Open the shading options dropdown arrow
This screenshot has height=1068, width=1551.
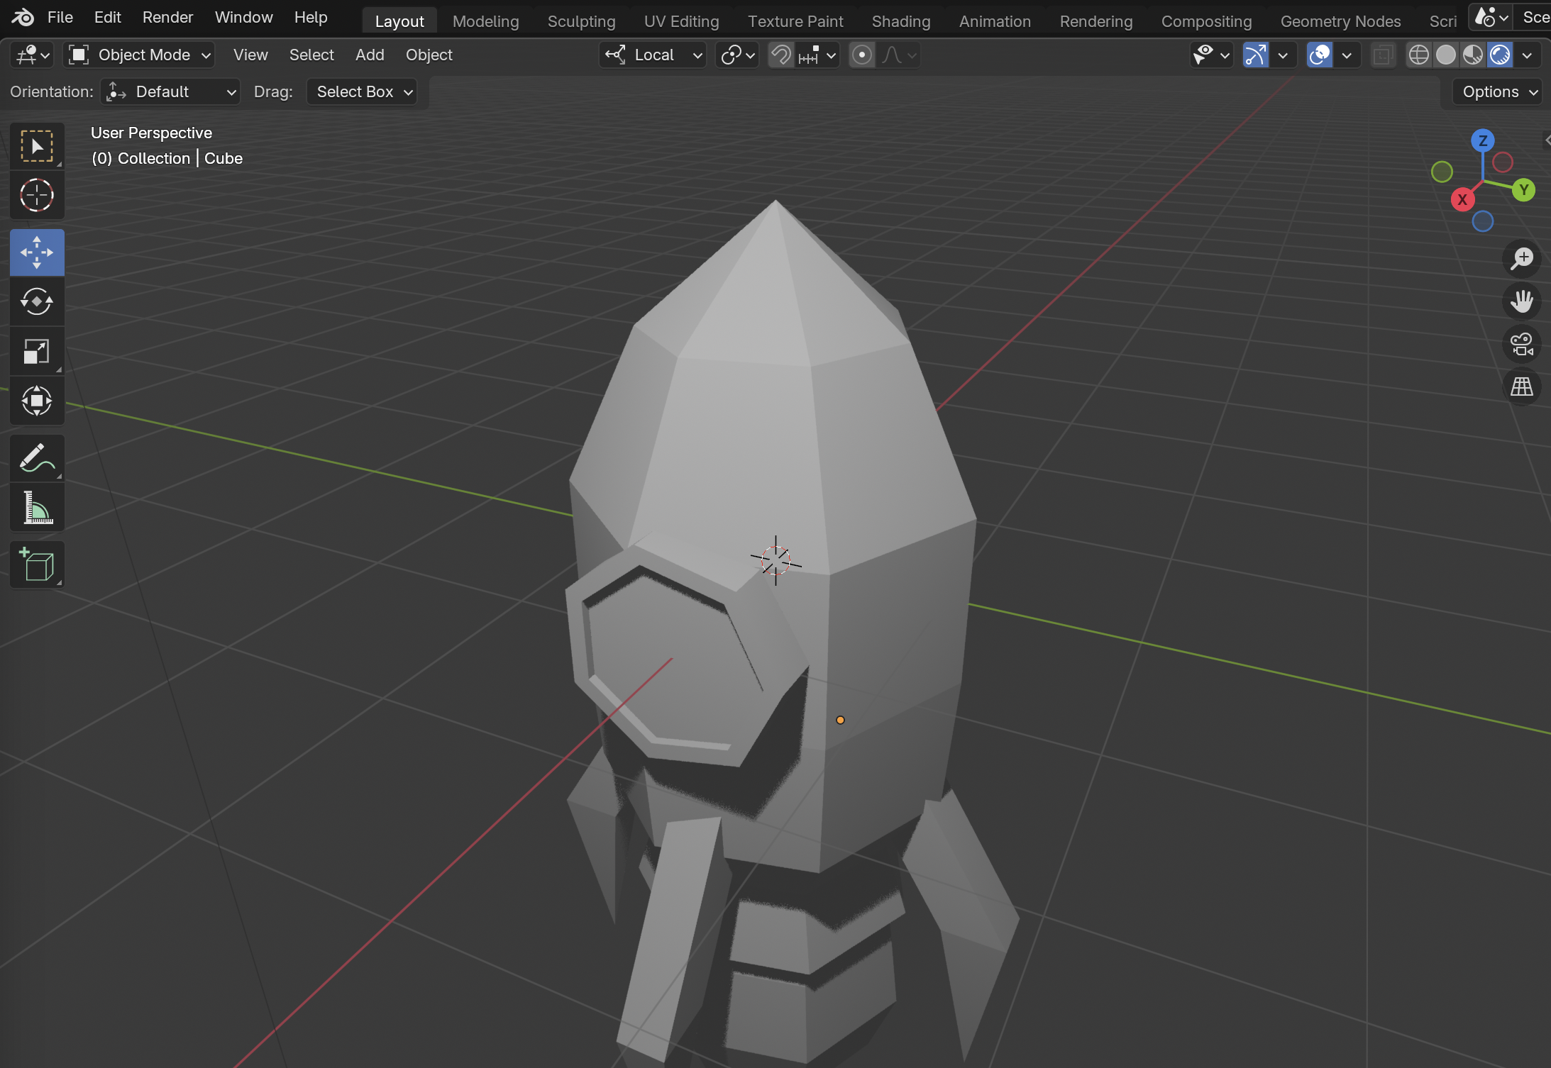tap(1527, 55)
